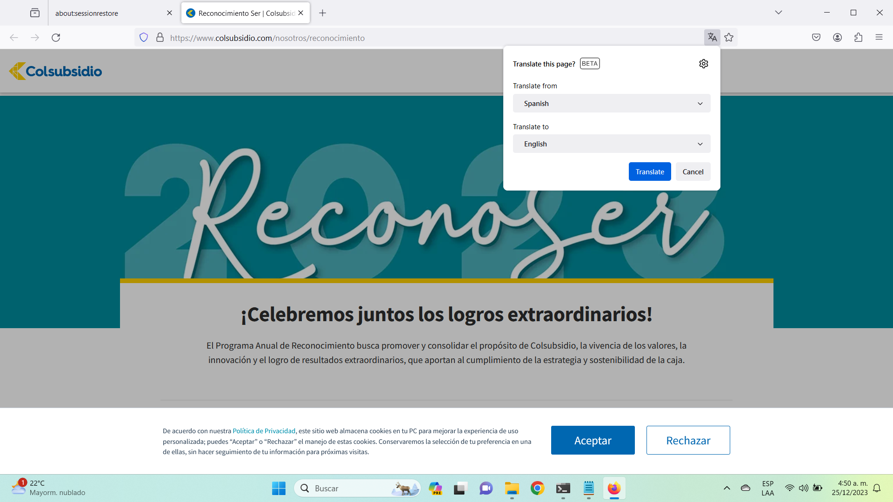Accept cookies with Aceptar button
The height and width of the screenshot is (502, 893).
(x=593, y=440)
